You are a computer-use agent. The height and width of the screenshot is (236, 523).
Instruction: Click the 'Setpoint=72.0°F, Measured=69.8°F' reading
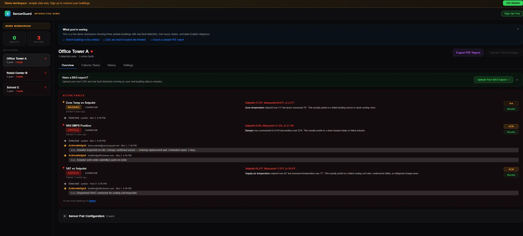[x=270, y=103]
